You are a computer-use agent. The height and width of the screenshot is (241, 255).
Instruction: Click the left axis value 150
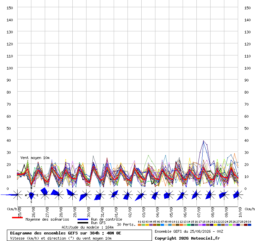(x=10, y=8)
